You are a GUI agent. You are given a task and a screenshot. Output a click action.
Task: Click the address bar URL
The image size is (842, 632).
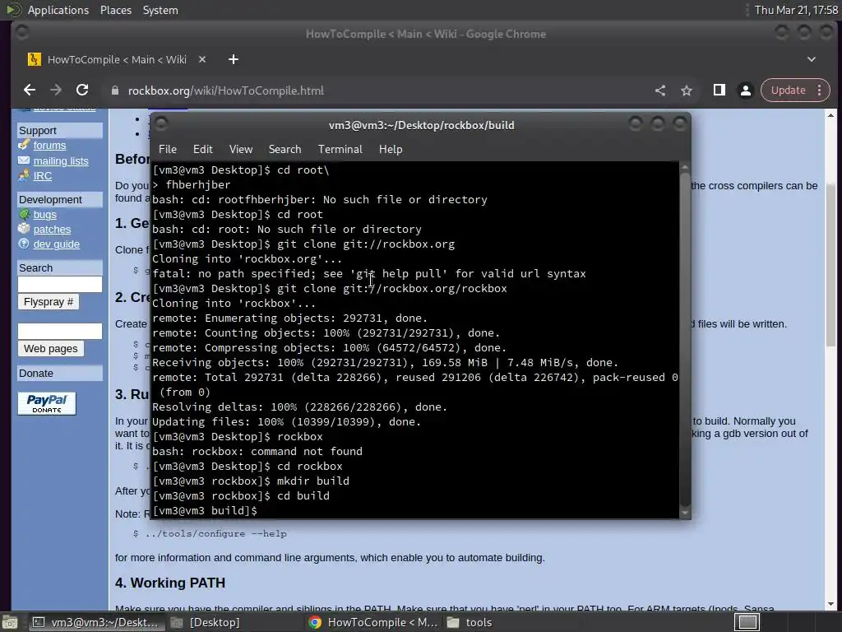coord(225,91)
